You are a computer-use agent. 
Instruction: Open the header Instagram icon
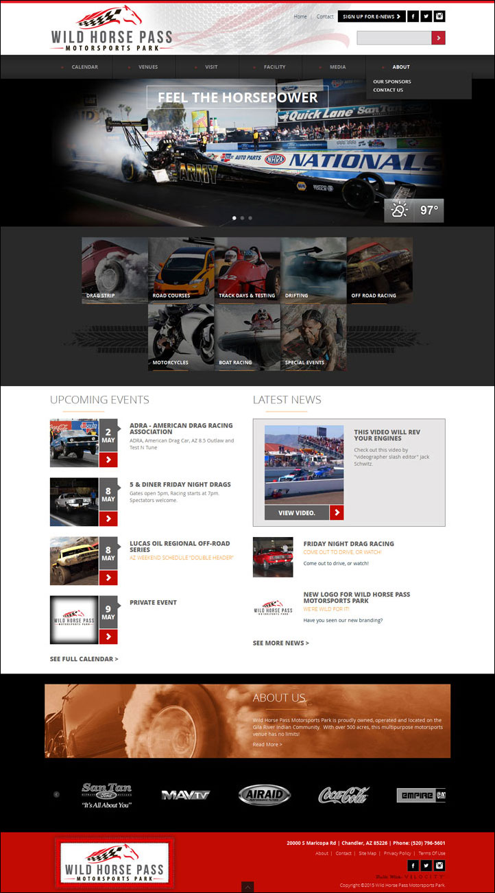tap(439, 16)
